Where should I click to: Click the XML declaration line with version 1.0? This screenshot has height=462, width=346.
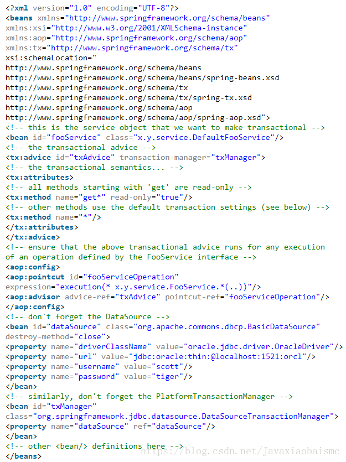click(x=92, y=8)
